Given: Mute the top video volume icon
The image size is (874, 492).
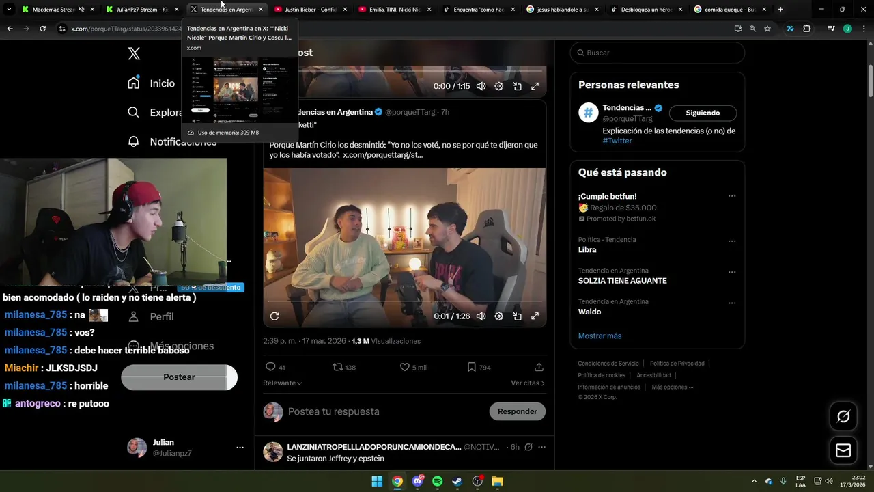Looking at the screenshot, I should click(x=481, y=86).
